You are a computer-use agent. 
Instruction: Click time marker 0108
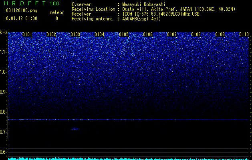(x=196, y=34)
